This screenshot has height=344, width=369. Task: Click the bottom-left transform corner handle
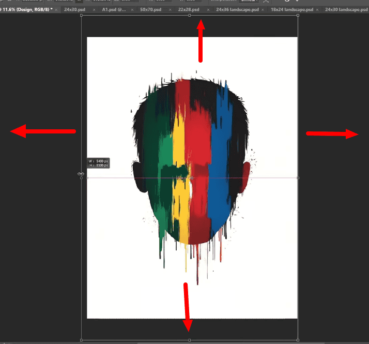click(x=82, y=340)
